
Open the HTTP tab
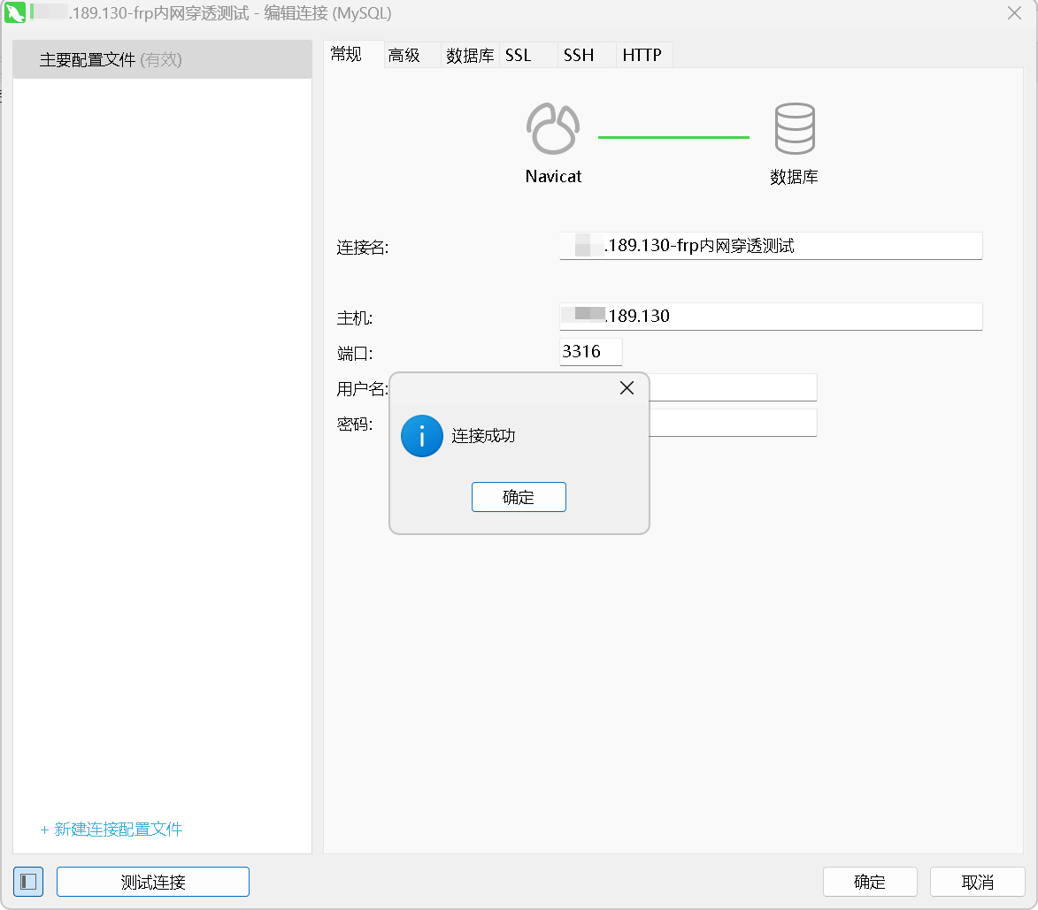click(x=642, y=55)
